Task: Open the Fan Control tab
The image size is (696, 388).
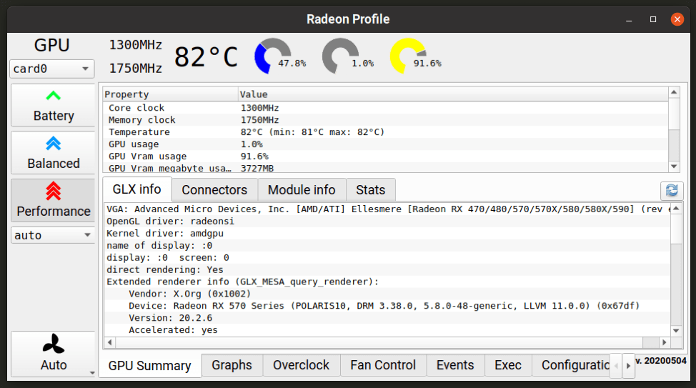Action: [x=383, y=365]
